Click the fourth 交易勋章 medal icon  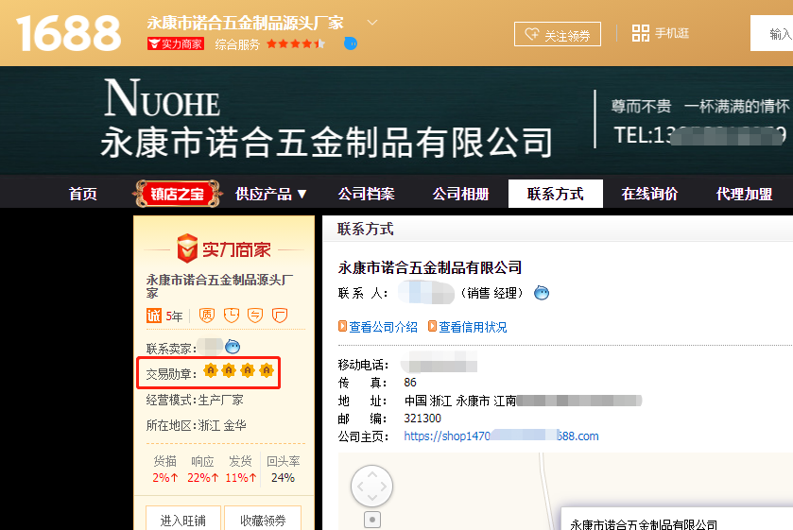[266, 370]
